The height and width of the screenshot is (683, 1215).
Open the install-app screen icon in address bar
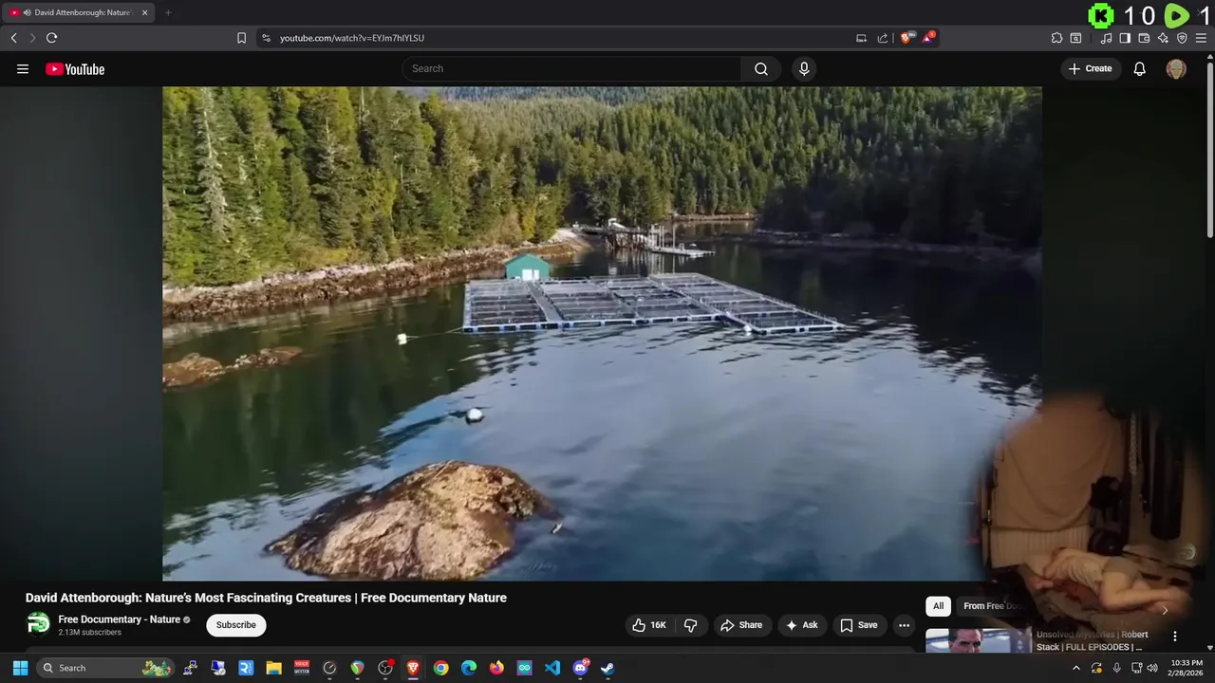(861, 38)
